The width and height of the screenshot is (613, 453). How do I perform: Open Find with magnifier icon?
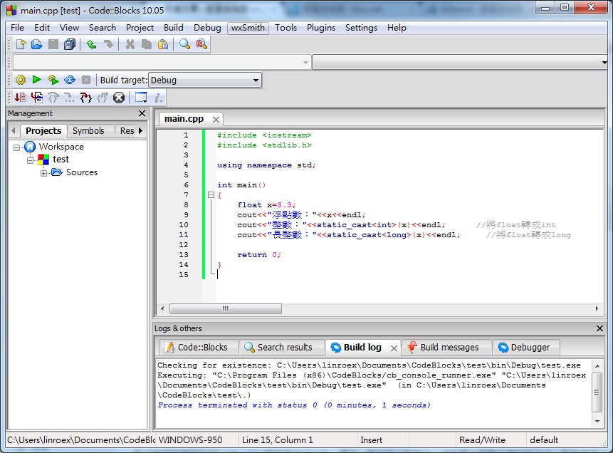pos(184,44)
